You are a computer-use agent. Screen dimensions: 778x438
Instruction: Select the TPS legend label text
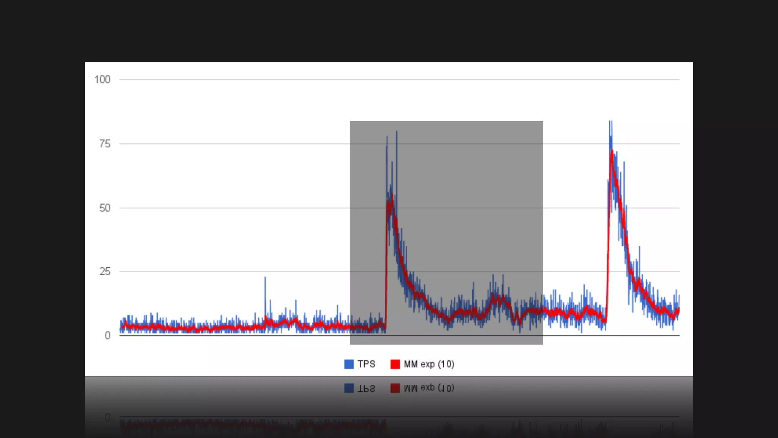[366, 364]
